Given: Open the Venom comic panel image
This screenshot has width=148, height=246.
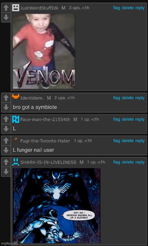Looking at the screenshot, I should pos(57,205).
